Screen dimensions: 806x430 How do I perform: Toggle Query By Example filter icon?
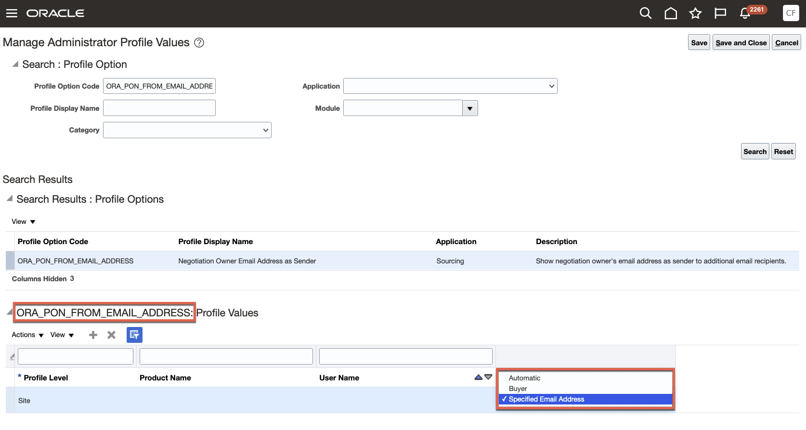tap(134, 335)
